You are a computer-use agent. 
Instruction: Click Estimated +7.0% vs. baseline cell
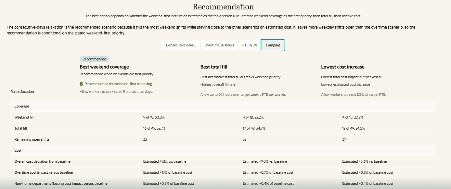pos(265,161)
